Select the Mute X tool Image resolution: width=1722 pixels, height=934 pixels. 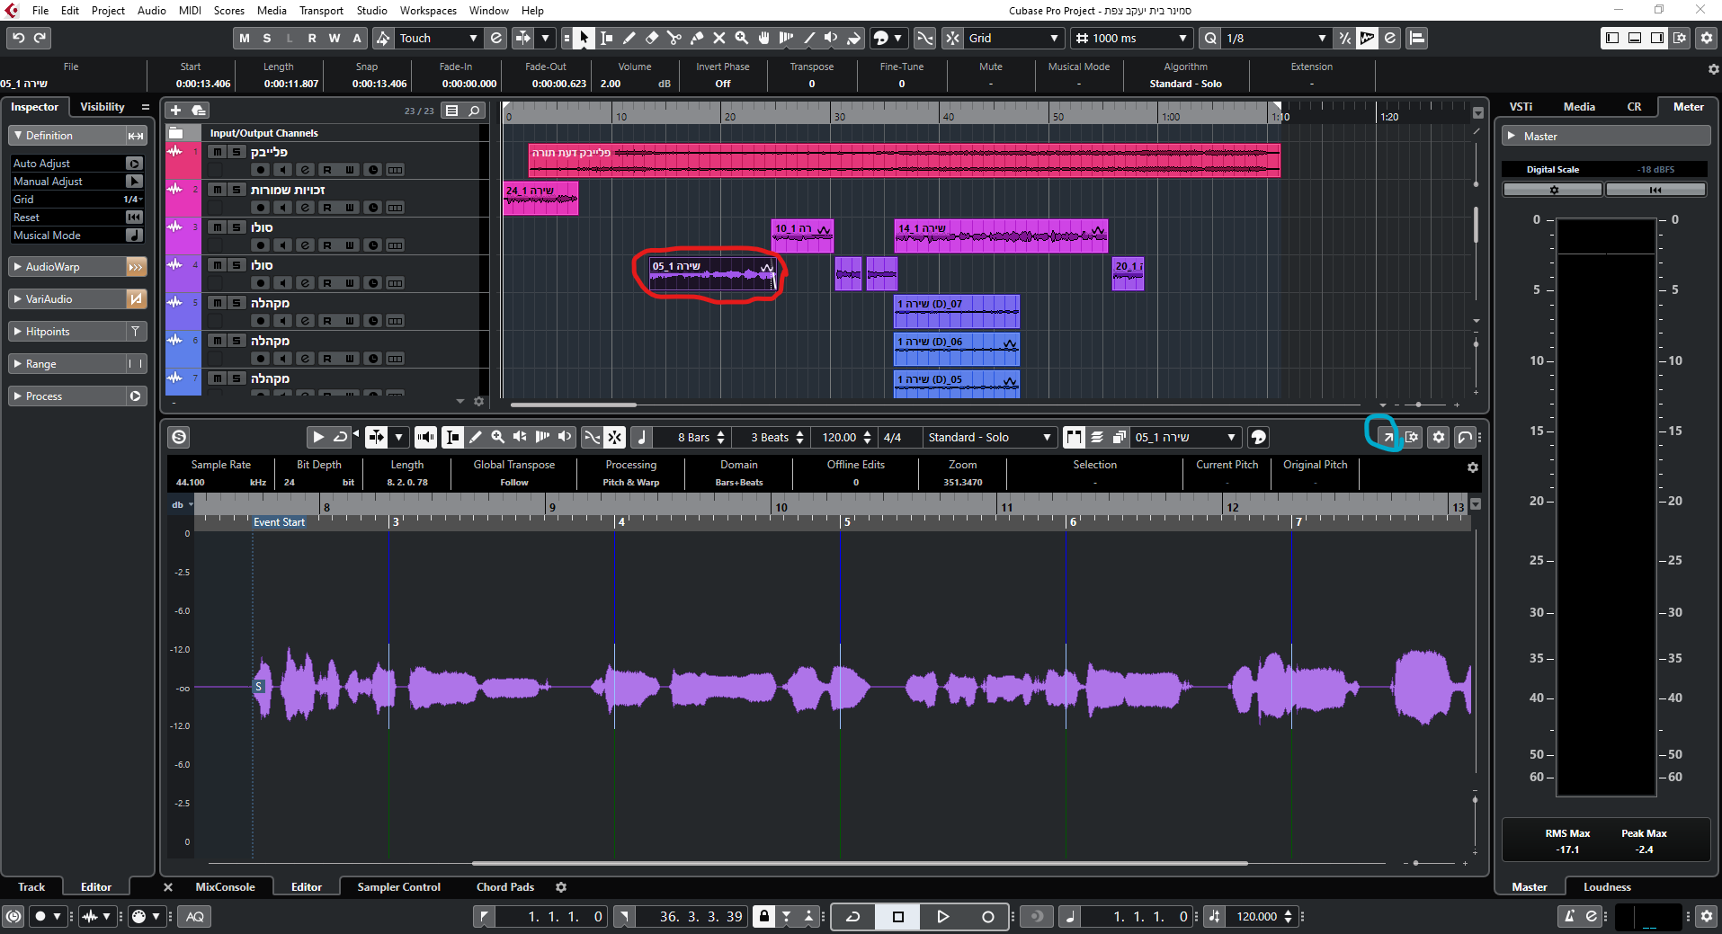(719, 38)
